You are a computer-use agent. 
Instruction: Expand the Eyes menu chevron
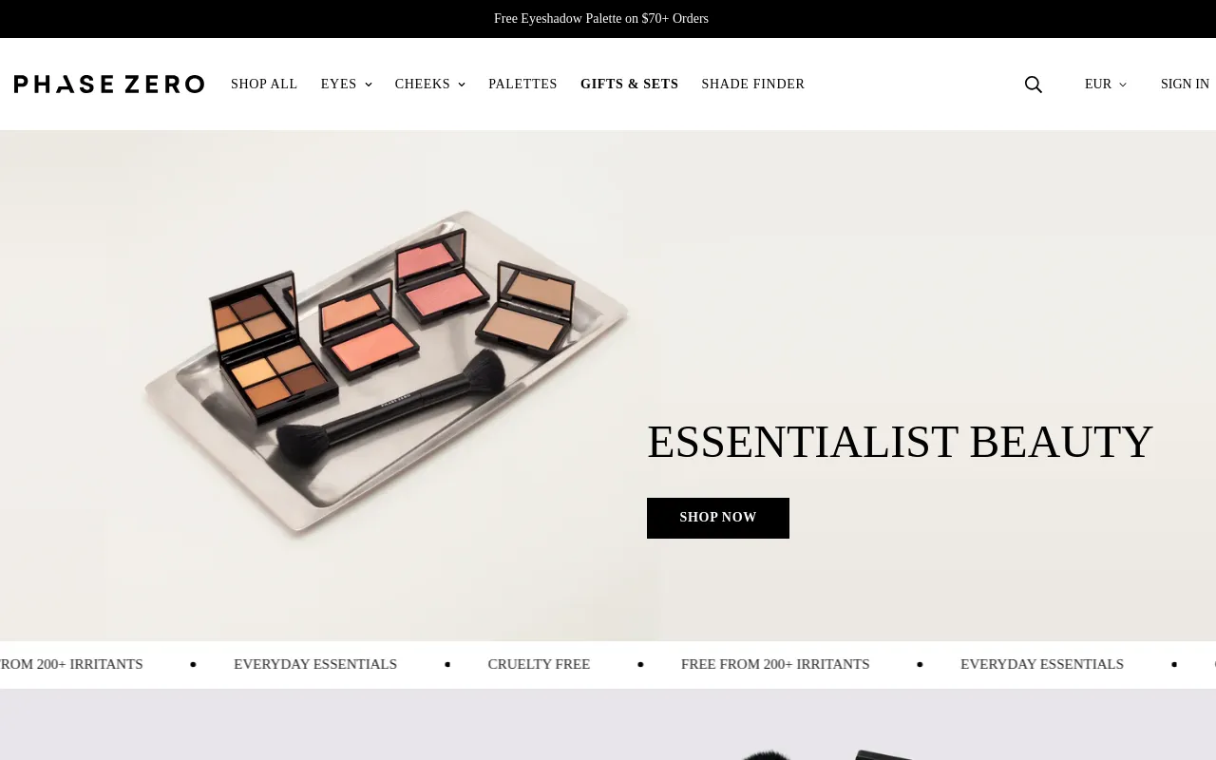point(369,85)
